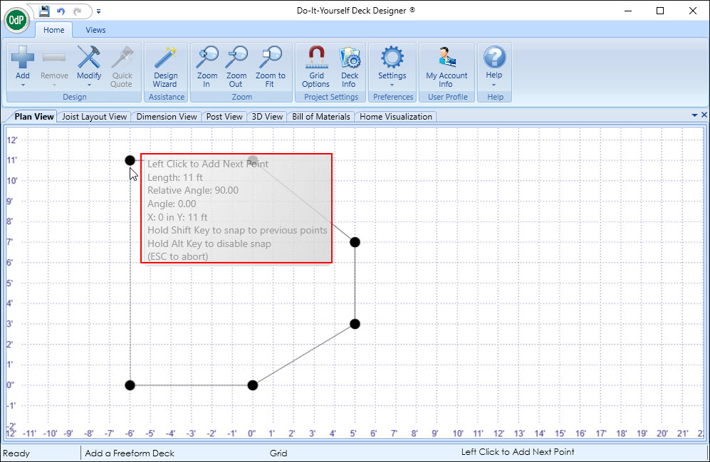Launch the Design Wizard
Viewport: 710px width, 462px height.
coord(165,67)
